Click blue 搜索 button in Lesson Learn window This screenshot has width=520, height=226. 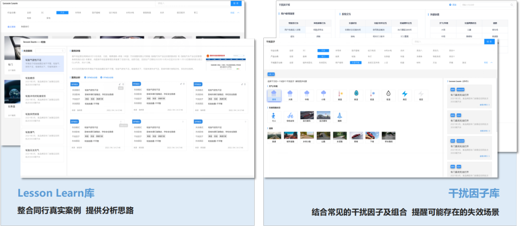(236, 3)
